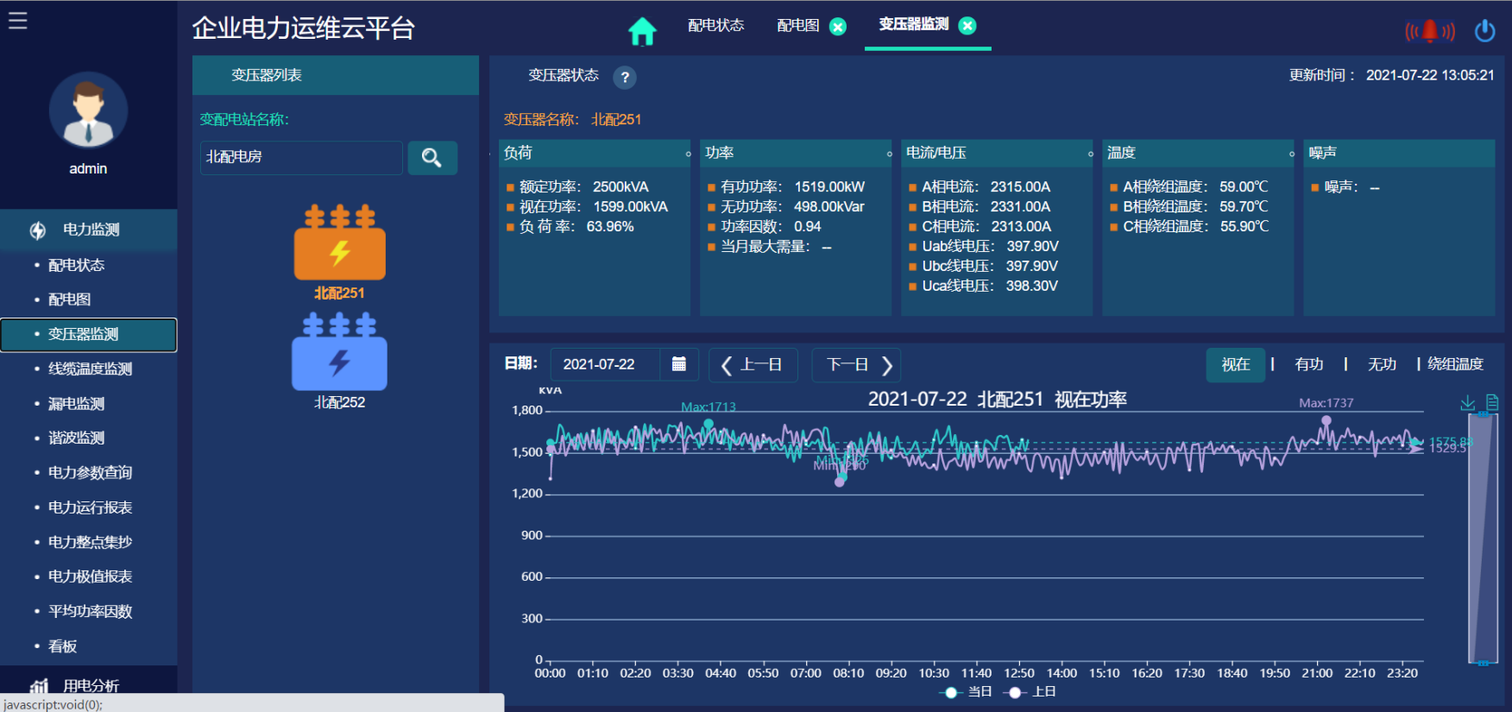
Task: Select the blue 北配252 transformer icon
Action: click(340, 351)
